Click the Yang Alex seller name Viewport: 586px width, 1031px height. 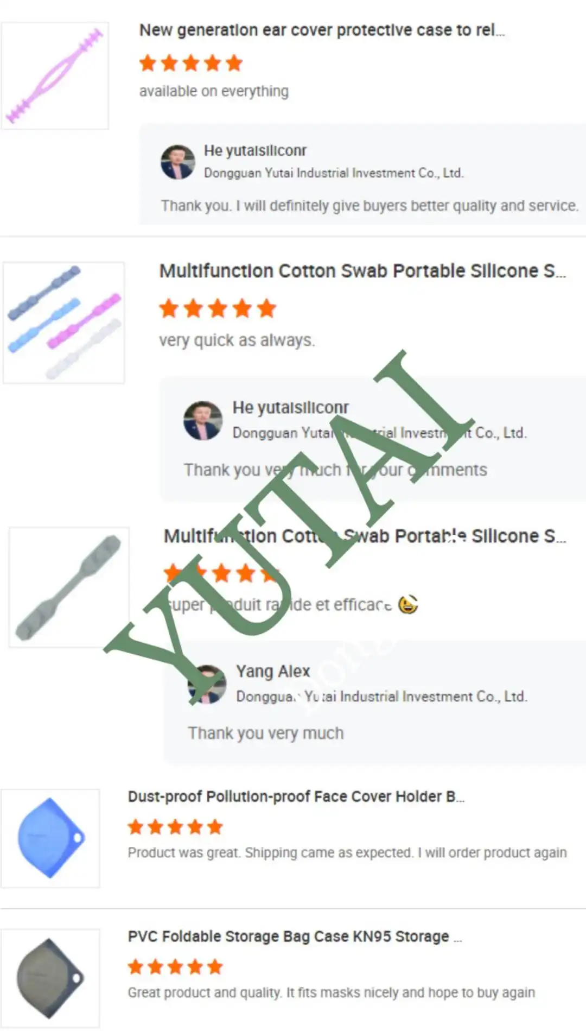[273, 672]
